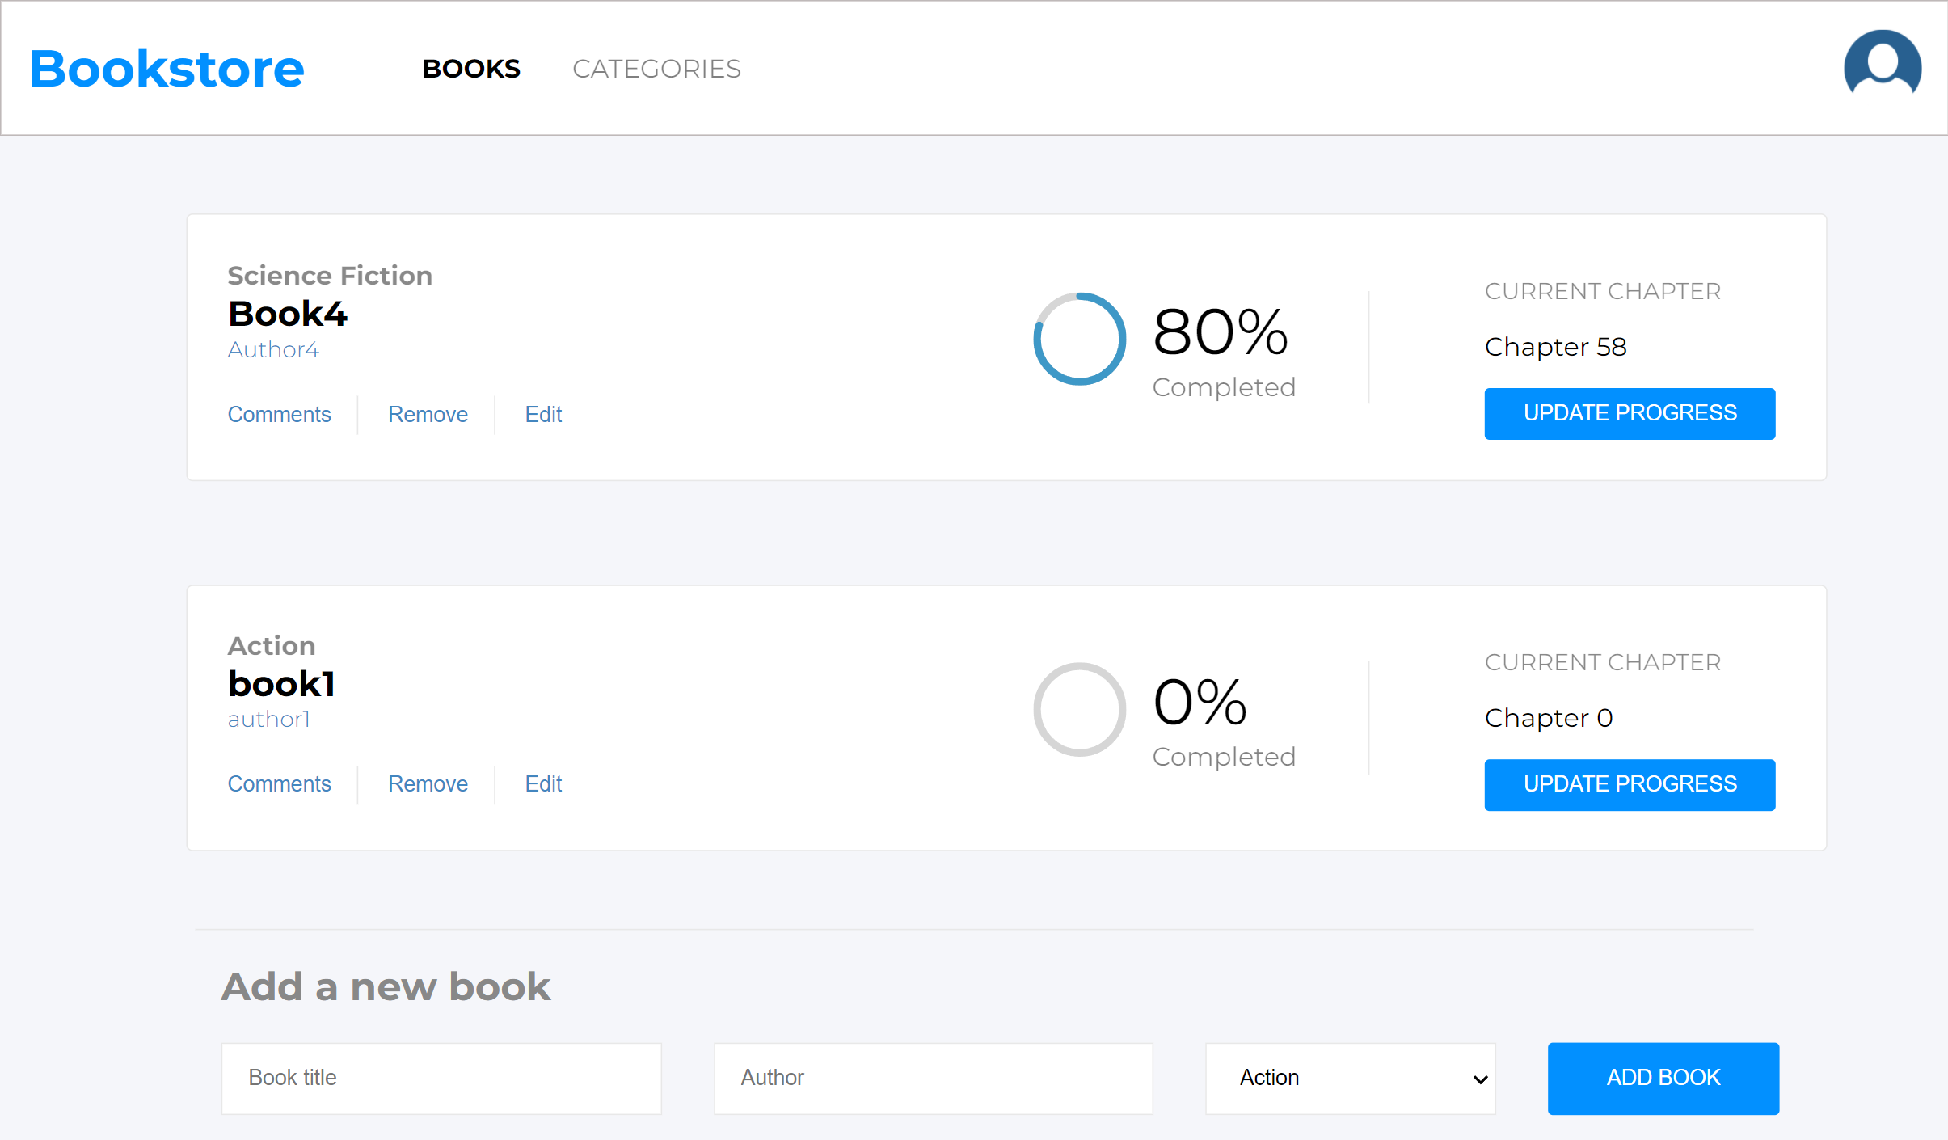The width and height of the screenshot is (1948, 1140).
Task: Click Update Progress for Book4
Action: 1629,413
